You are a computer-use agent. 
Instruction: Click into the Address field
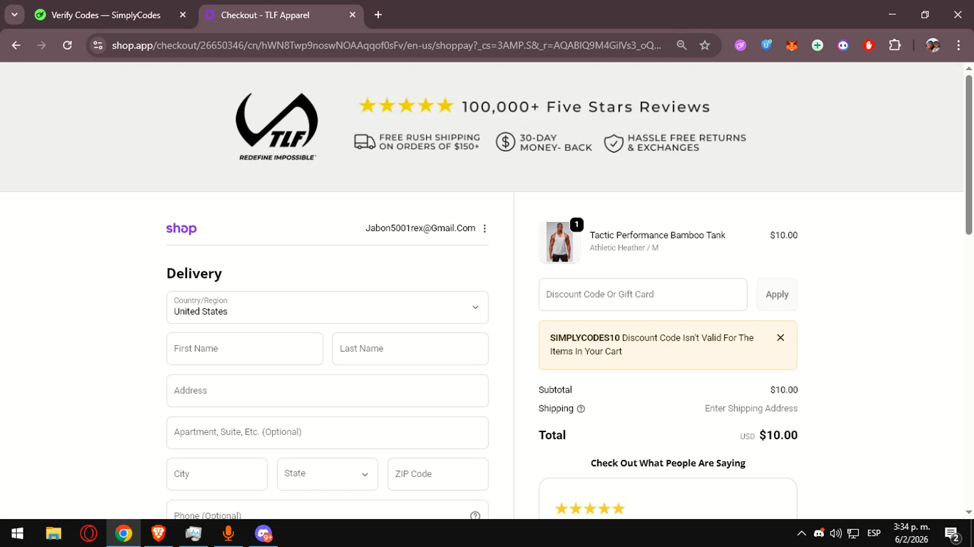tap(327, 391)
